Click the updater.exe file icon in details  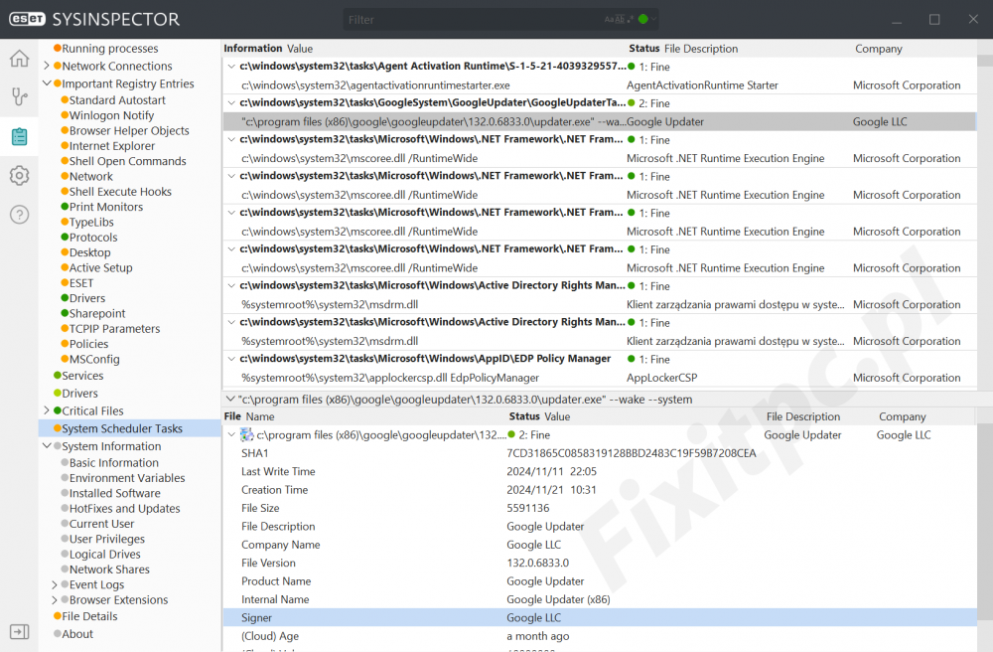[247, 435]
